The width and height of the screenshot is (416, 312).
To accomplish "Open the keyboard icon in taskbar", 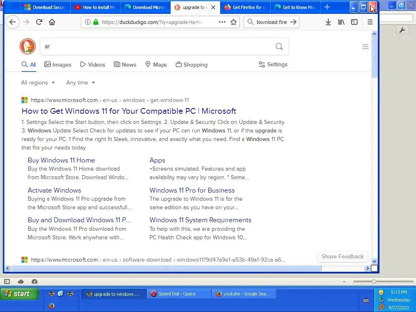I will pyautogui.click(x=366, y=300).
